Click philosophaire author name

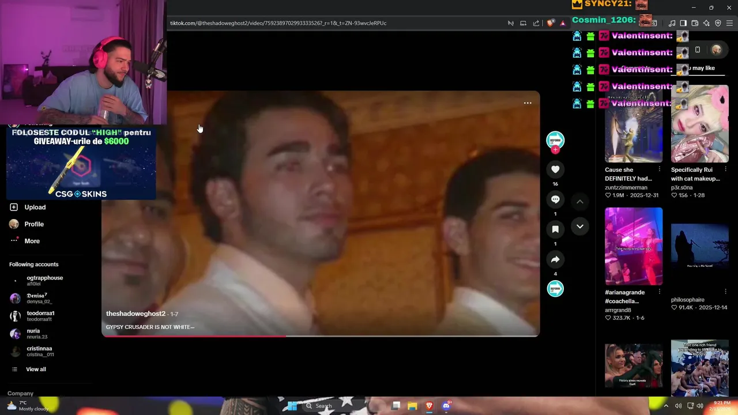(688, 300)
